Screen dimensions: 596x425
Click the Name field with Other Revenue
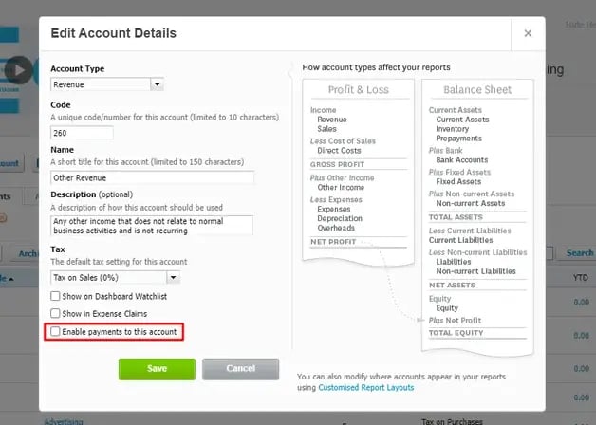pos(152,177)
